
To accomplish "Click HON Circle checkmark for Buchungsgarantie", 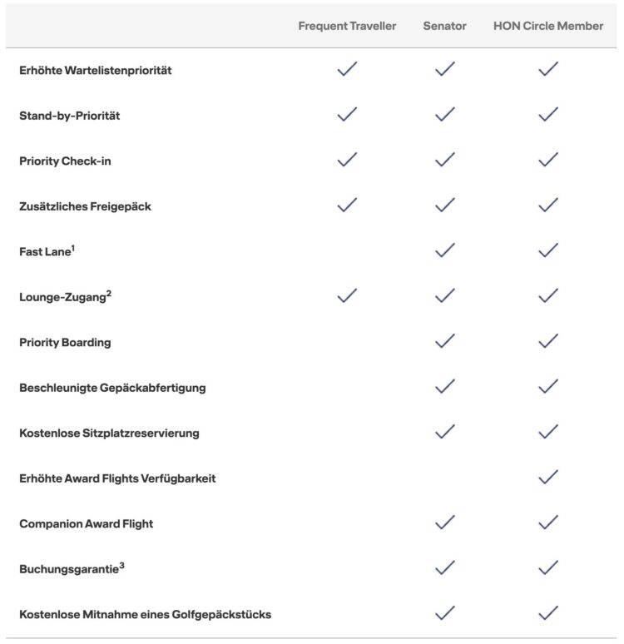I will click(548, 567).
